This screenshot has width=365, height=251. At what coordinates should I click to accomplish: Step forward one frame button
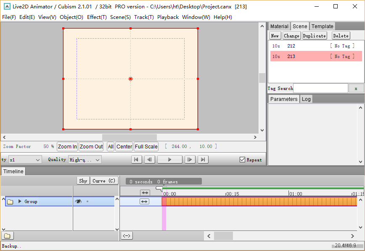[190, 159]
